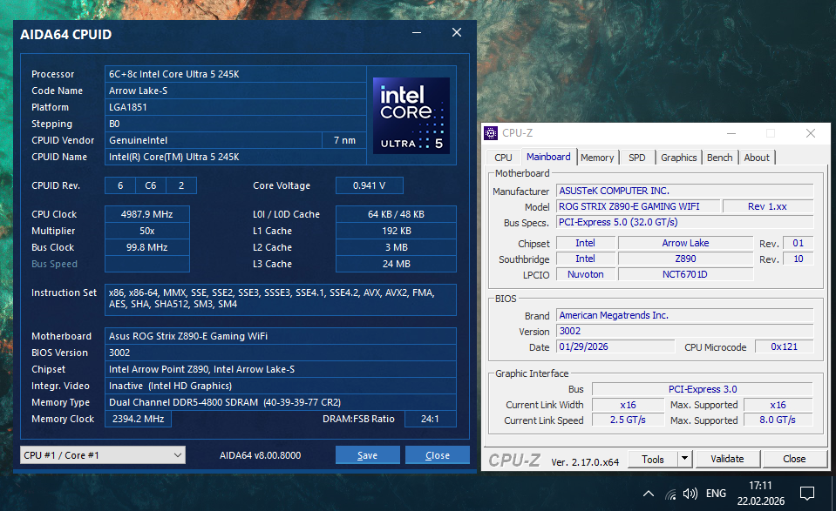
Task: Click L3 Cache value '24 MB'
Action: point(396,264)
